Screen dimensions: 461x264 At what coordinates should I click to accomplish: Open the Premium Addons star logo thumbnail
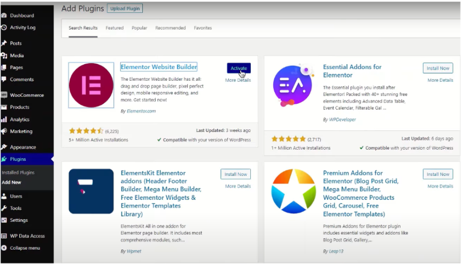point(294,191)
